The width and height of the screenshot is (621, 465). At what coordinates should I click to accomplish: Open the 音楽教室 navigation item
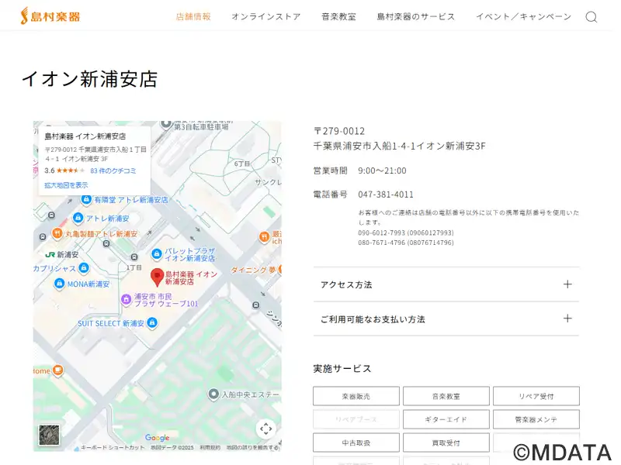[x=338, y=17]
